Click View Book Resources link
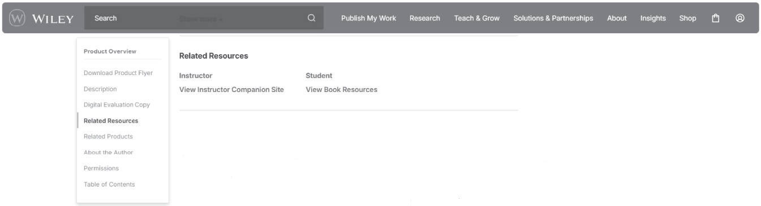Viewport: 761px width, 206px height. [x=341, y=90]
